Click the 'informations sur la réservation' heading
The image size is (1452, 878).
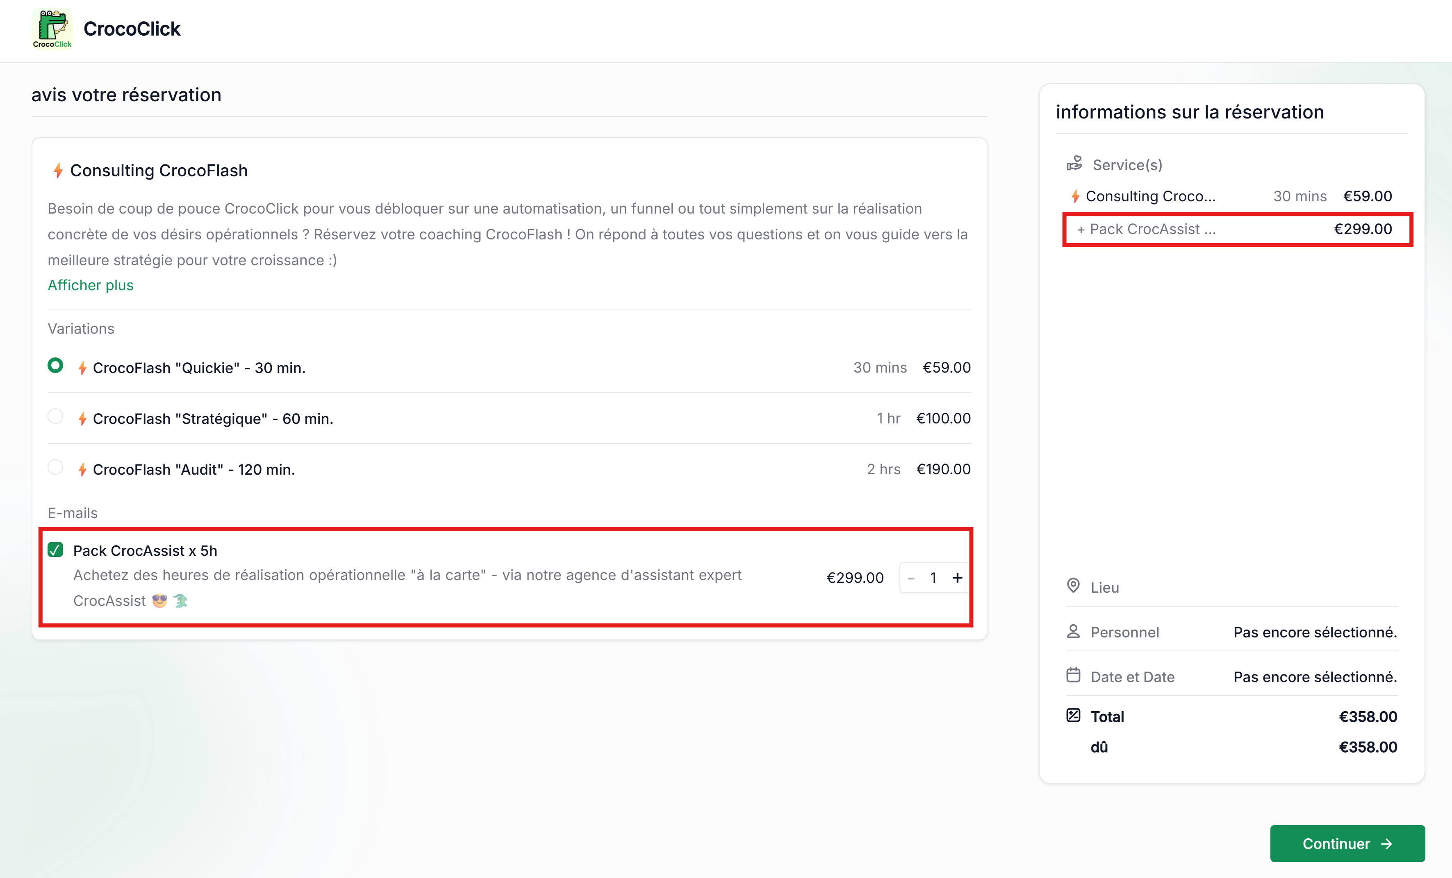coord(1190,112)
